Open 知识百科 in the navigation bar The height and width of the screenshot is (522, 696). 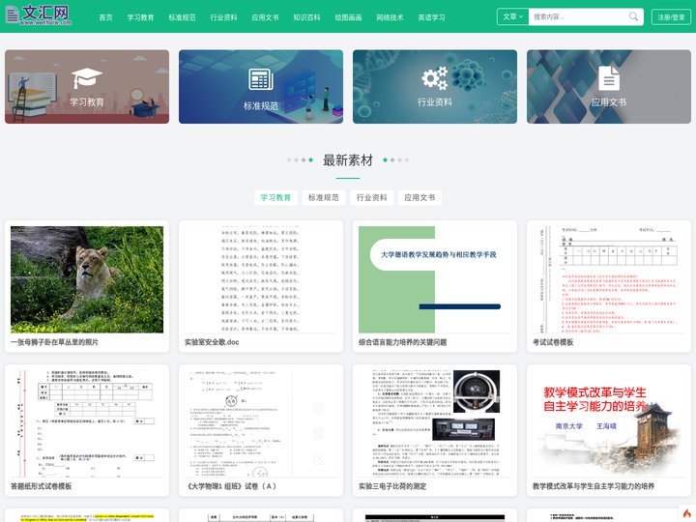click(306, 17)
